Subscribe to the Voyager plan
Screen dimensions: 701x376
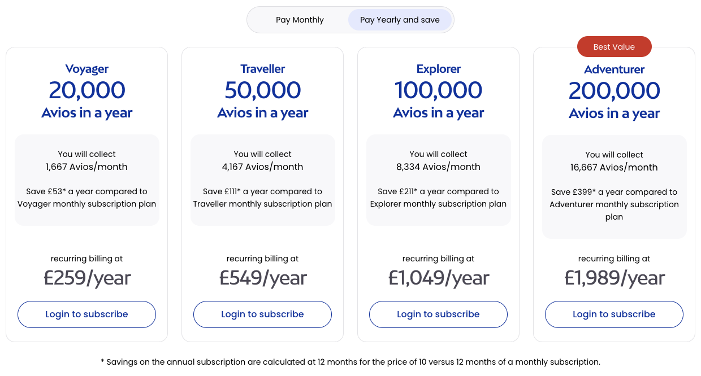click(86, 314)
